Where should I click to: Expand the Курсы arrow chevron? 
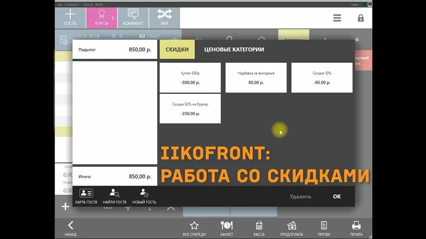[113, 18]
